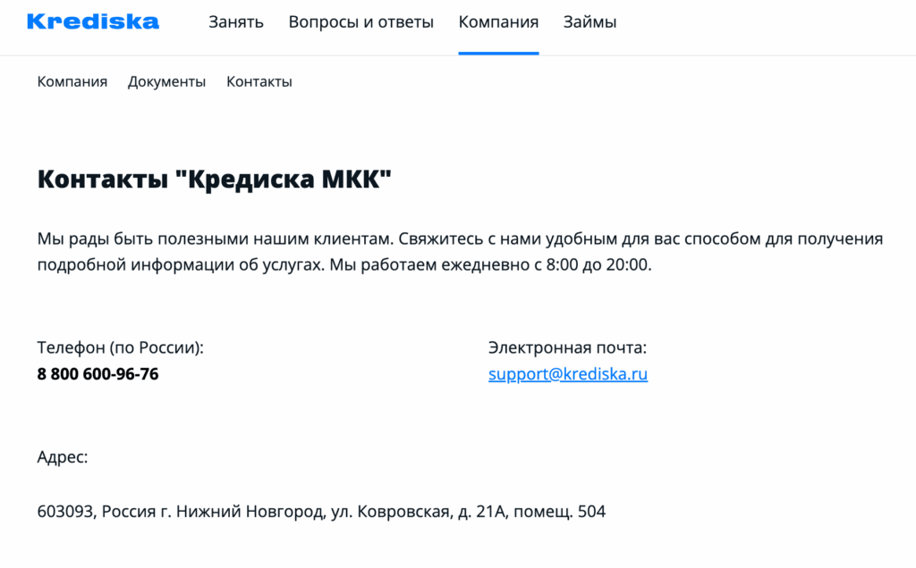Select Компания in the top navigation
This screenshot has height=568, width=916.
(x=498, y=22)
